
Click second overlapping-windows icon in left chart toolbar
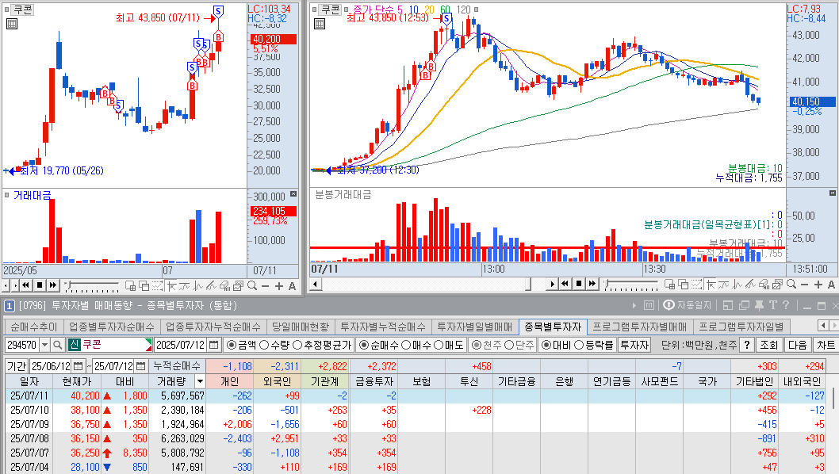[x=144, y=285]
